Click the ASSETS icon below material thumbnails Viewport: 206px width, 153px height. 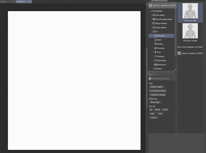(179, 53)
